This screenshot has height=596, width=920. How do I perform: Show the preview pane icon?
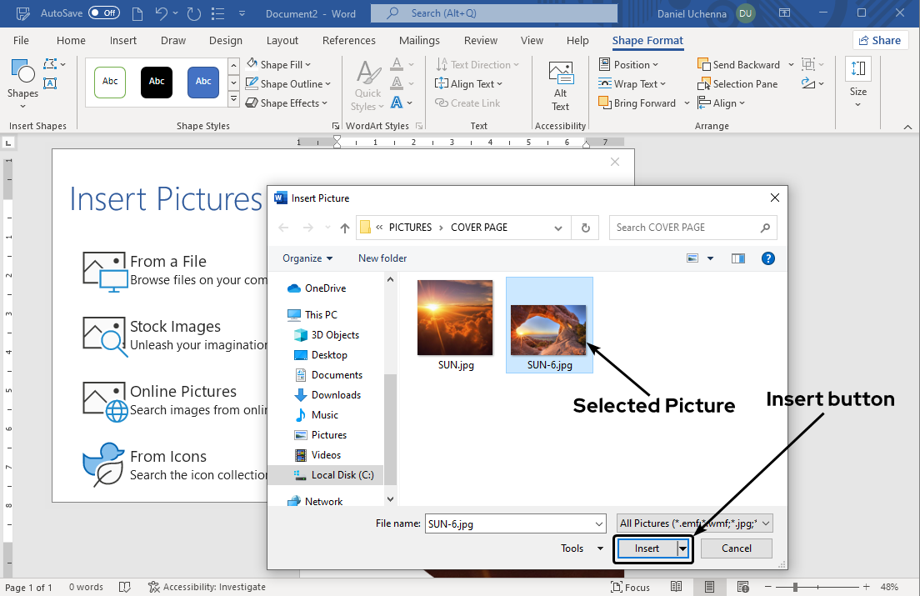(737, 258)
